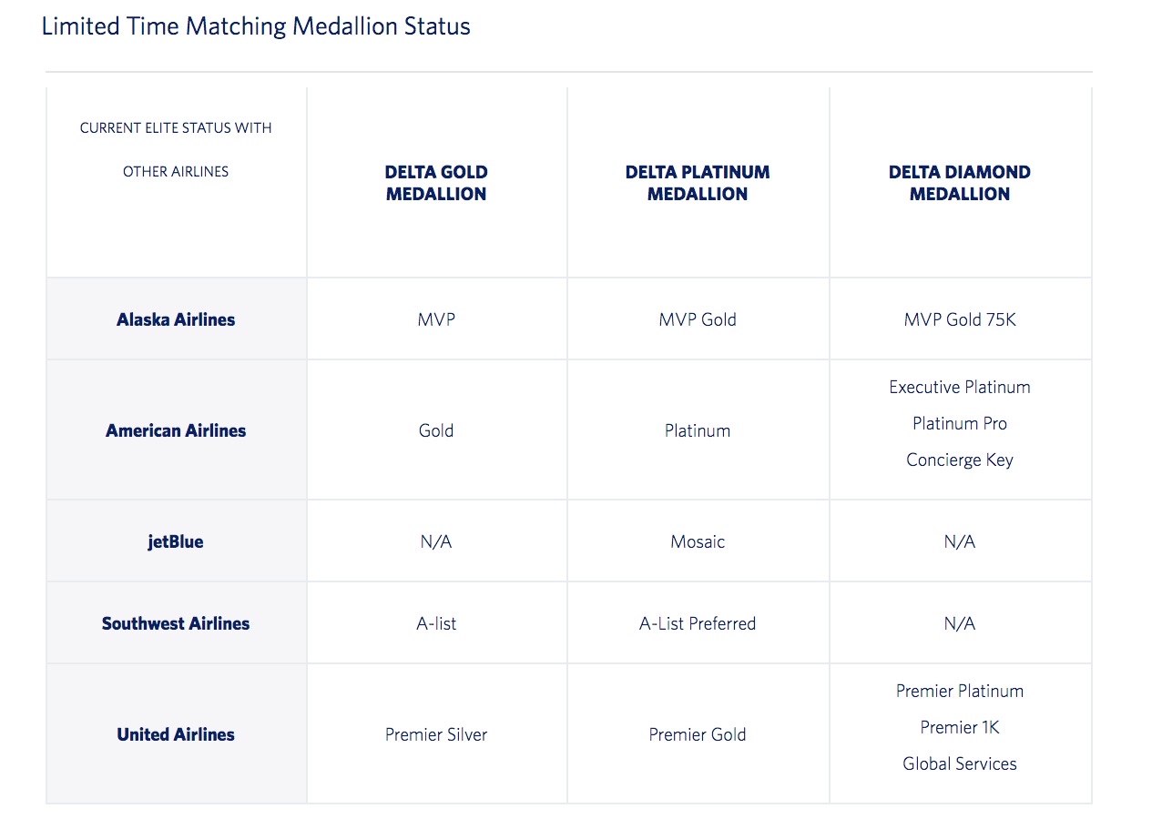Click the United Airlines row label
This screenshot has width=1162, height=839.
click(176, 734)
